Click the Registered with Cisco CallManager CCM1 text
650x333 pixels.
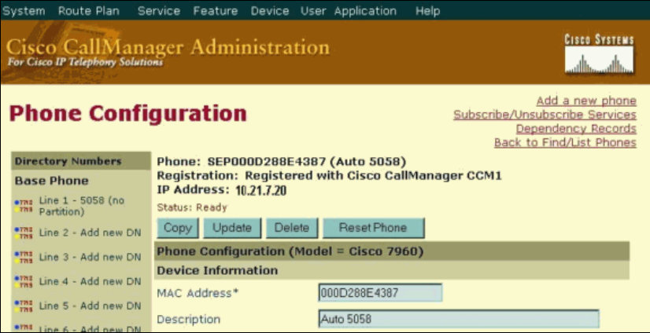click(x=373, y=175)
